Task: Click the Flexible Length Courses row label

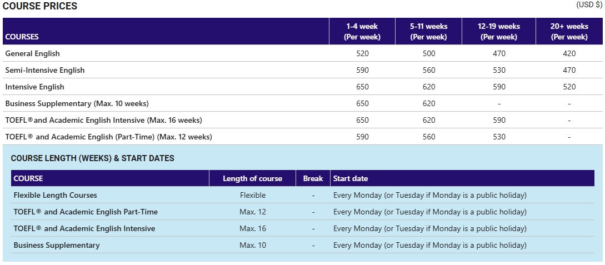Action: [55, 196]
